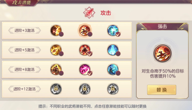Click the highlighted axe skill in 进阶+3 row
Viewport: 192px width, 110px height.
[85, 30]
